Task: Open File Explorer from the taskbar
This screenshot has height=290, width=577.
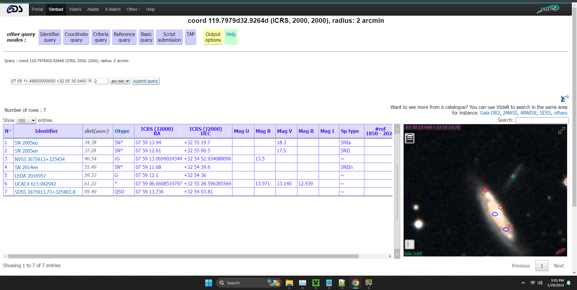Action: pyautogui.click(x=289, y=283)
